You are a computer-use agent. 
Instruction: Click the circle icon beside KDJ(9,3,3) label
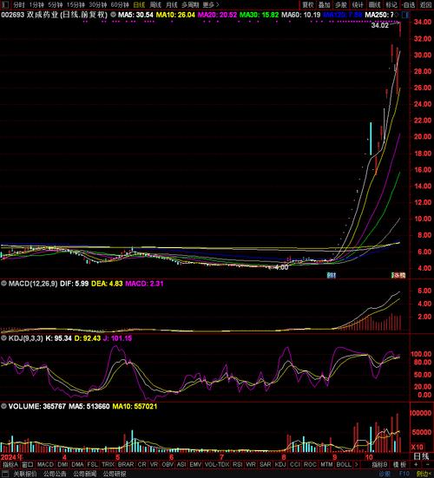coord(3,337)
